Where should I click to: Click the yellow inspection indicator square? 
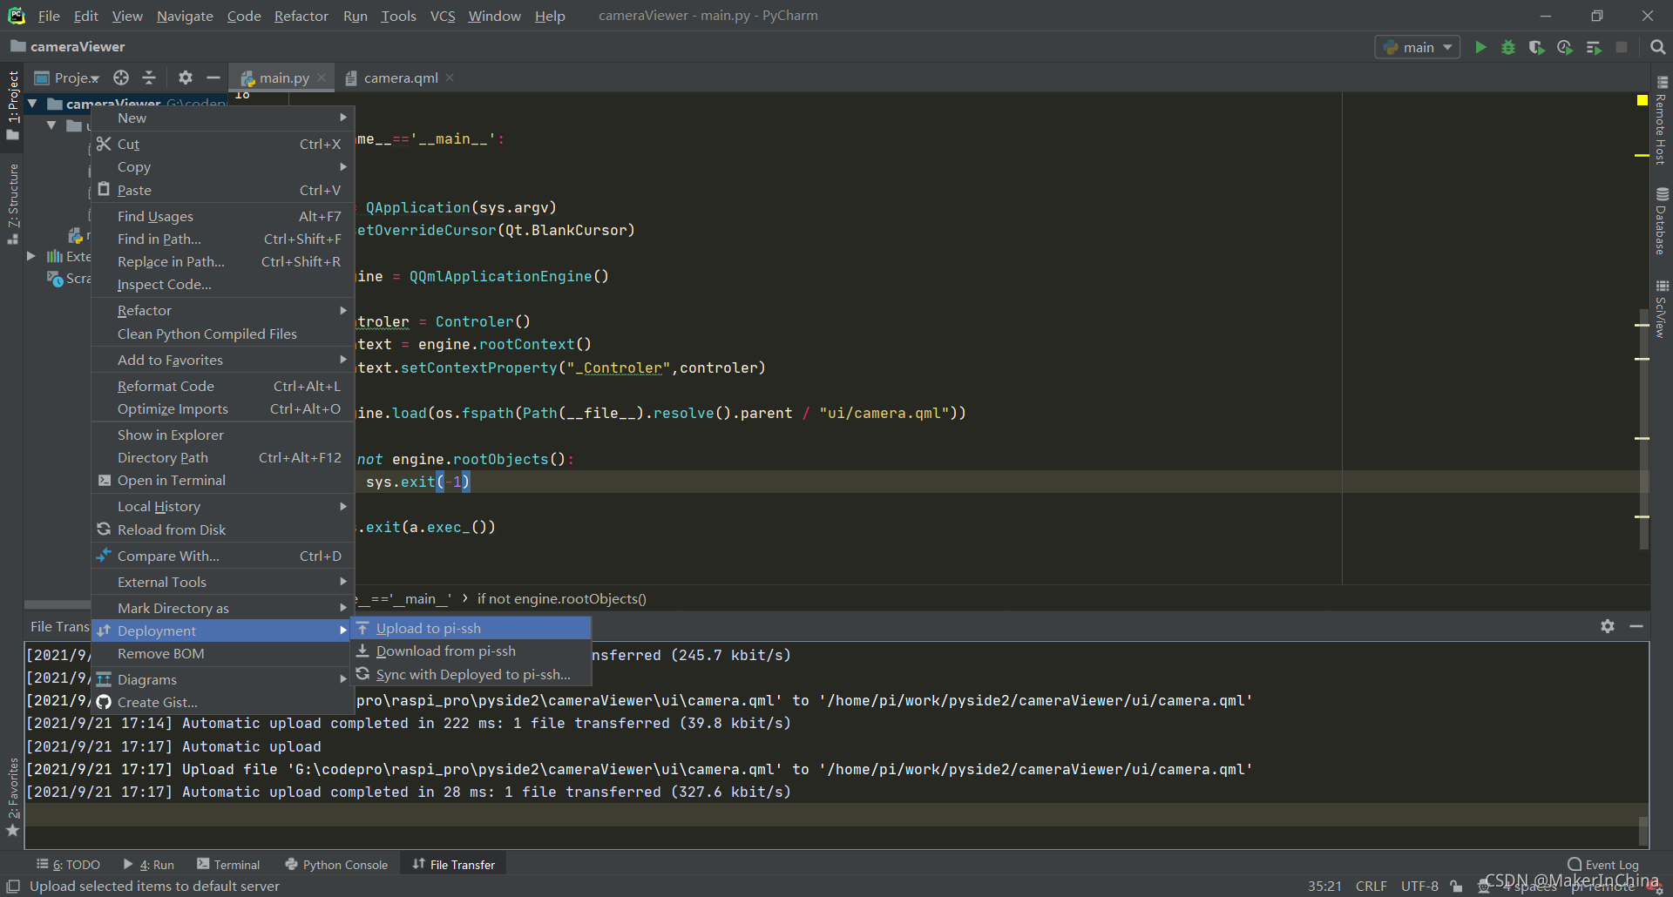click(1643, 101)
